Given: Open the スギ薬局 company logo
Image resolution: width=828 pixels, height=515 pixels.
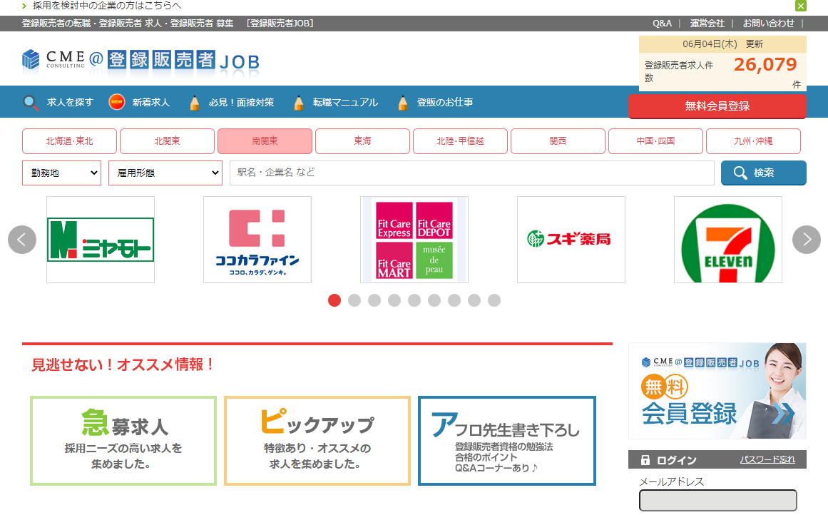Looking at the screenshot, I should (571, 240).
